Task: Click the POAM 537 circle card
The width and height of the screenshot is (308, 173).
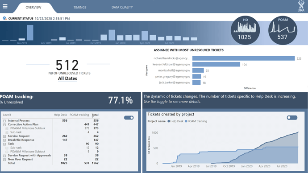Action: 283,30
